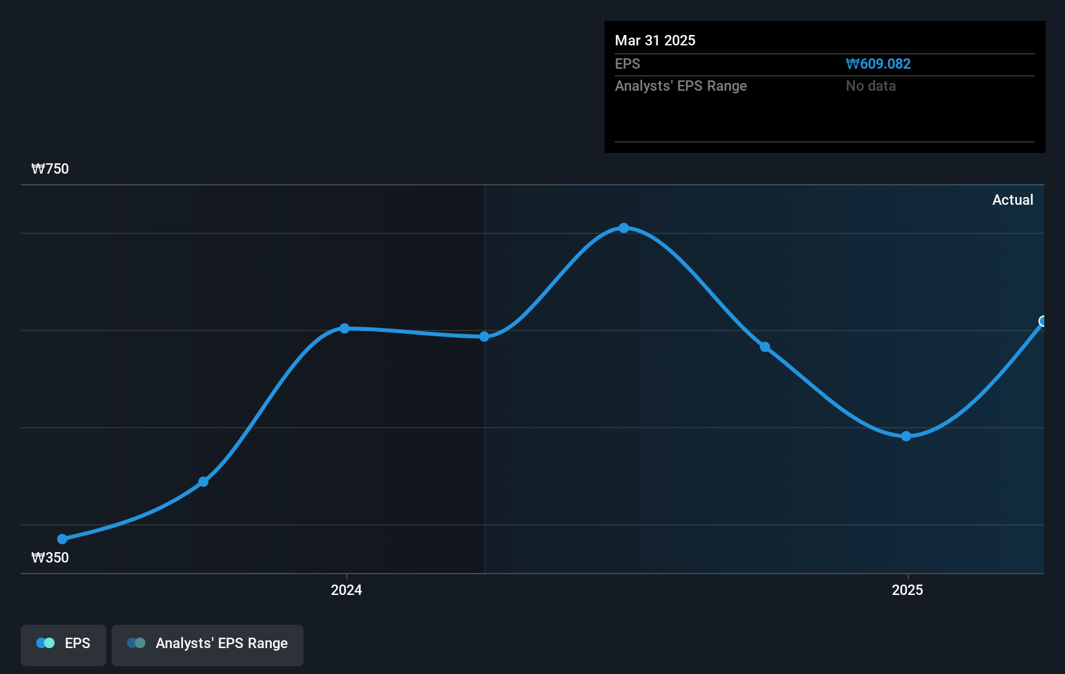Click the Mar 31 2025 tooltip date
The width and height of the screenshot is (1065, 674).
(x=655, y=40)
